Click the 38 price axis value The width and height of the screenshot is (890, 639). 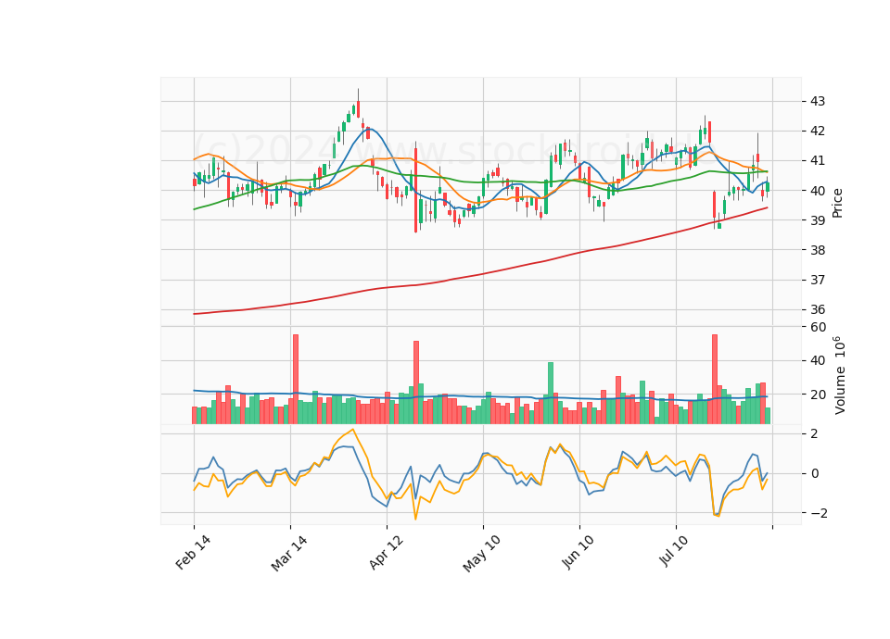click(818, 250)
